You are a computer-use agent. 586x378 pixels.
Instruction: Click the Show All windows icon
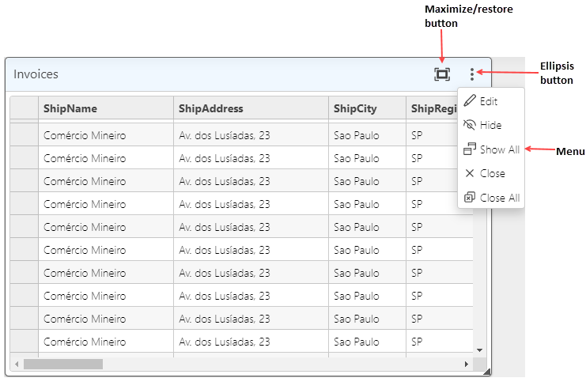tap(470, 149)
